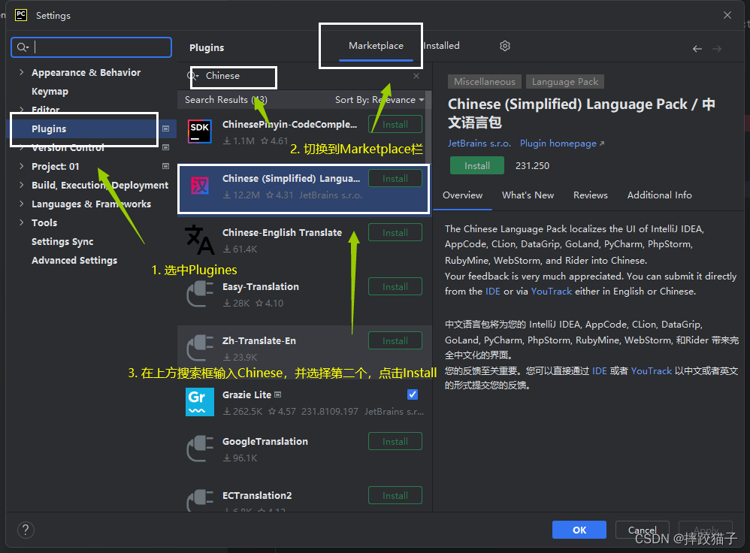Screen dimensions: 750x553
Task: Select Keymap in the settings tree
Action: [50, 92]
